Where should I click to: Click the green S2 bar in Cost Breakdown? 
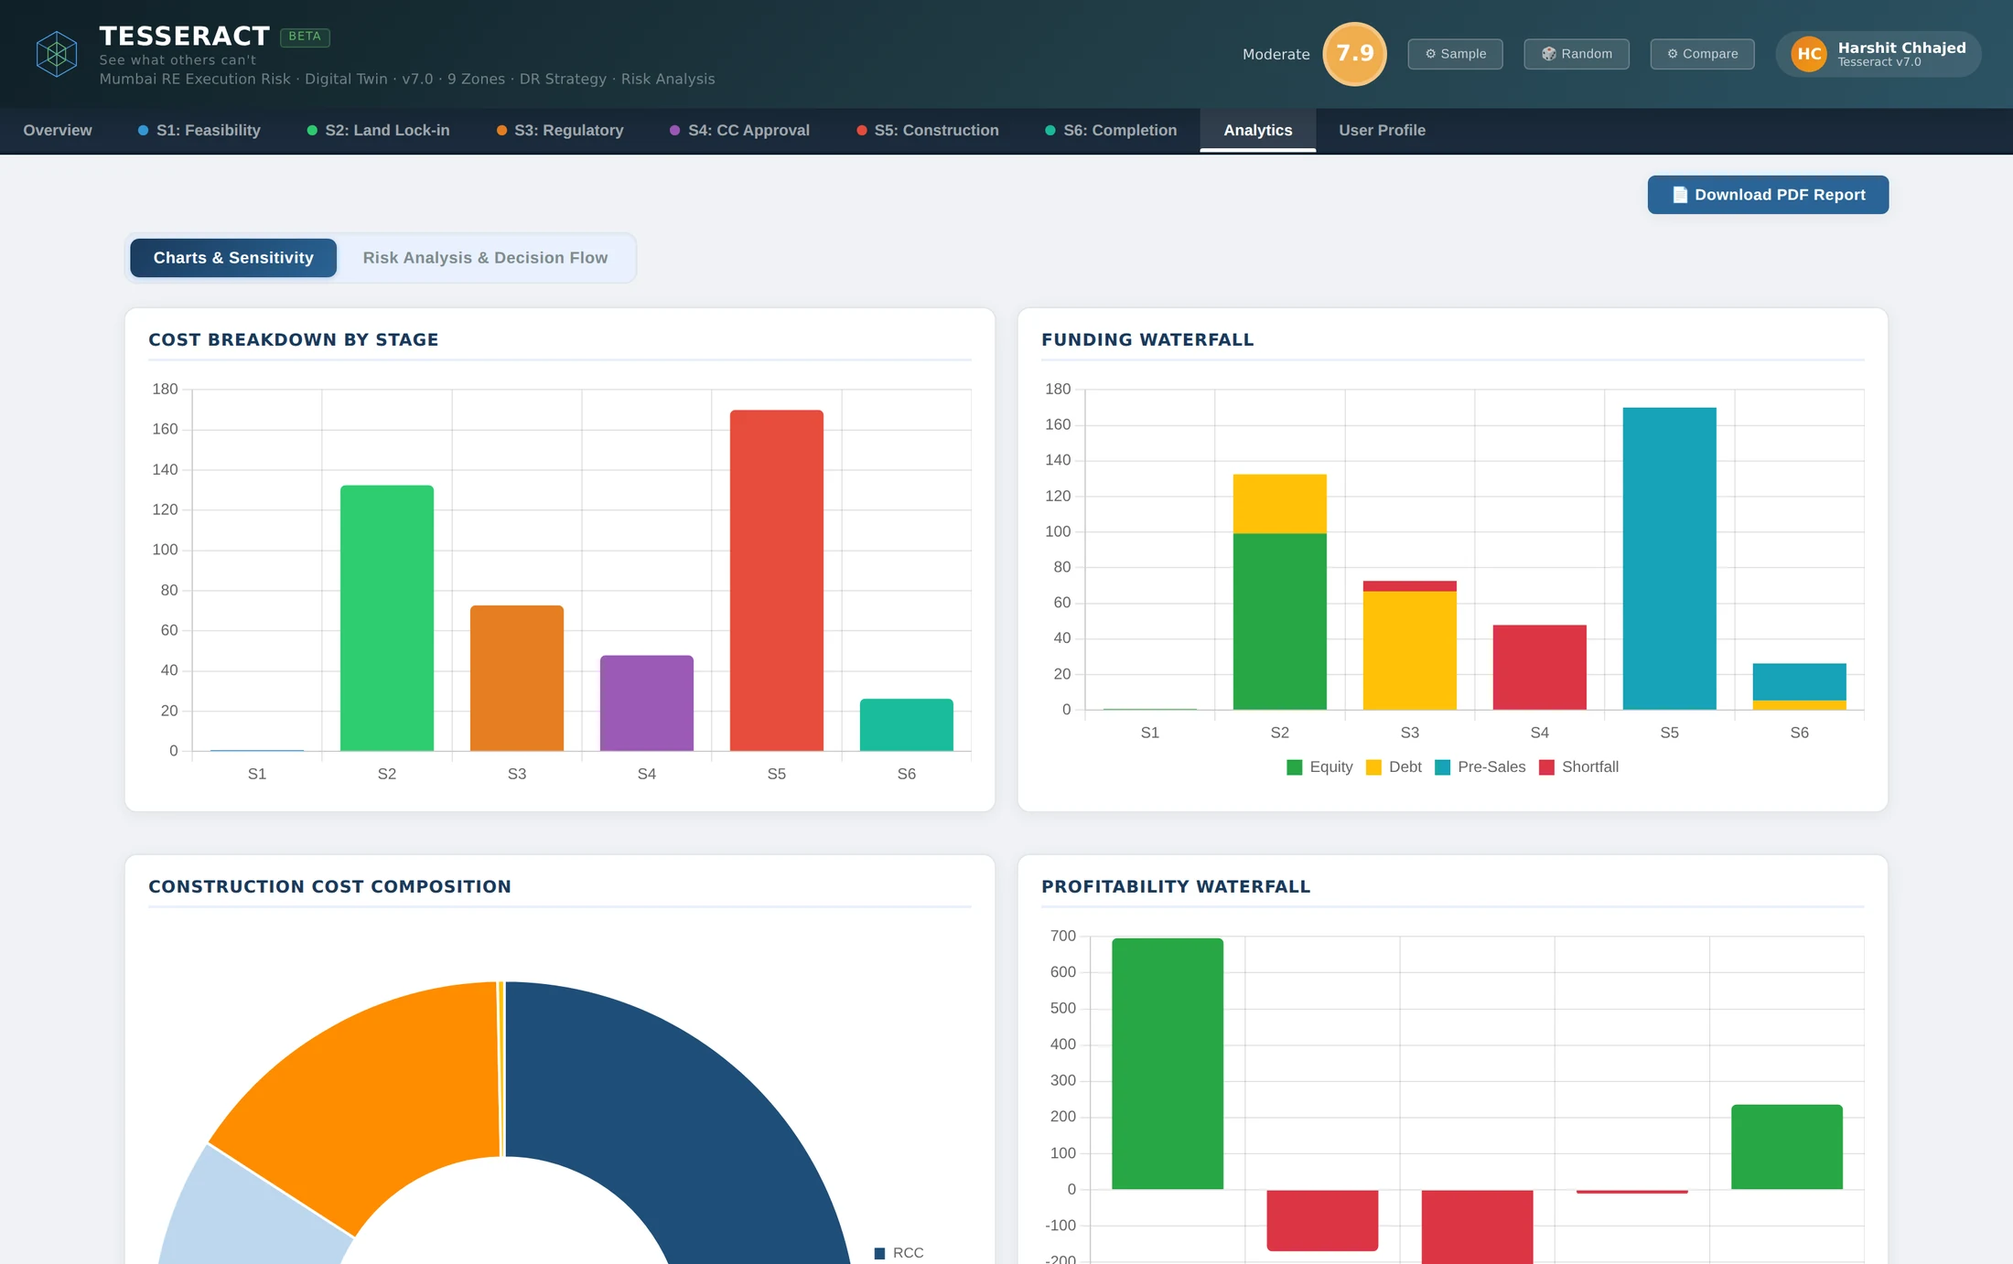(x=387, y=618)
